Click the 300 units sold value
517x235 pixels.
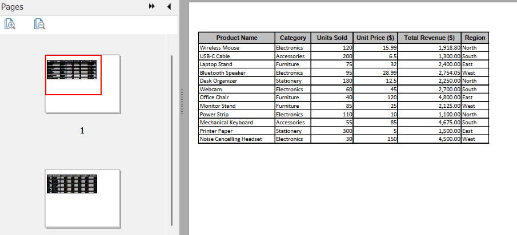click(347, 131)
